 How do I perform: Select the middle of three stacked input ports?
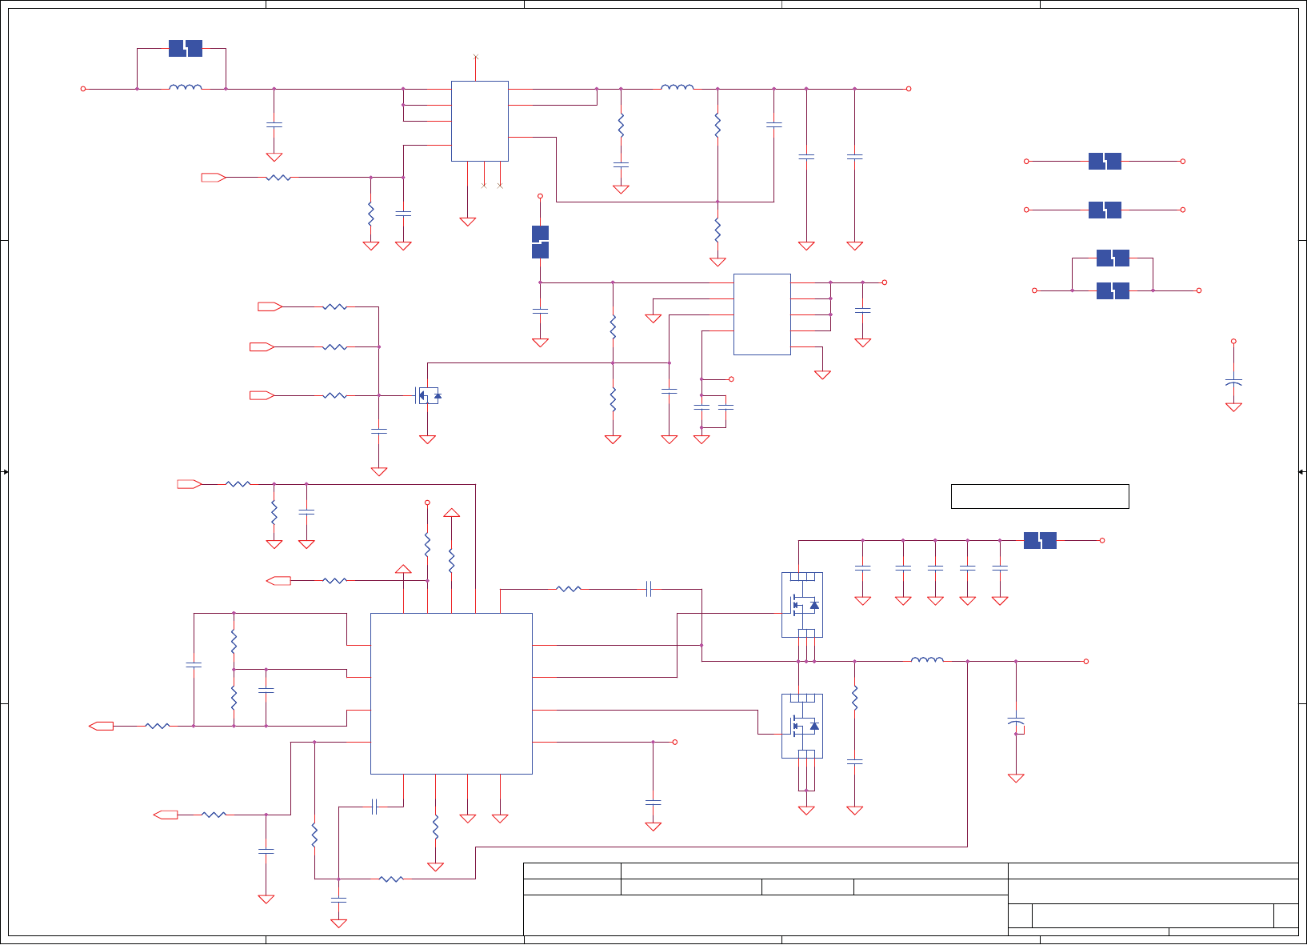262,347
